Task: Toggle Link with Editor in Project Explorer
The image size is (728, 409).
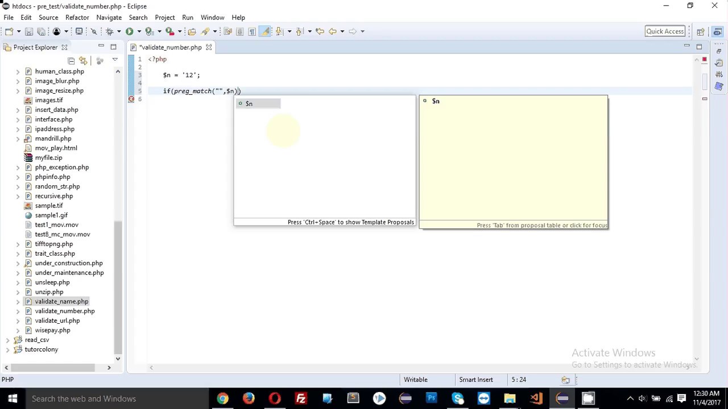Action: (x=83, y=60)
